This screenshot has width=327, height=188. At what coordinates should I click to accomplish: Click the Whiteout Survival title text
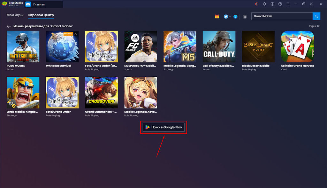click(58, 66)
